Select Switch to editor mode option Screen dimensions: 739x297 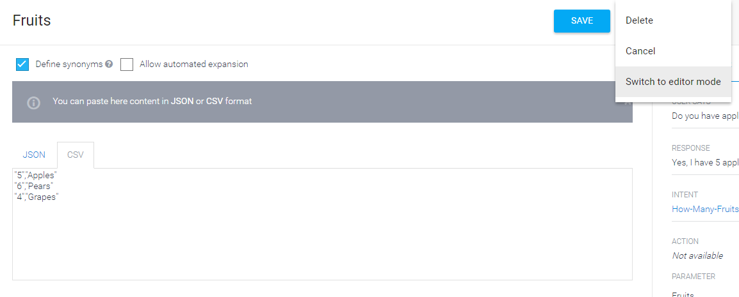(673, 82)
